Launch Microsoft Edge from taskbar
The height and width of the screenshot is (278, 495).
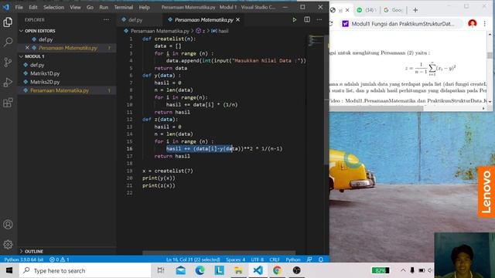(x=200, y=270)
